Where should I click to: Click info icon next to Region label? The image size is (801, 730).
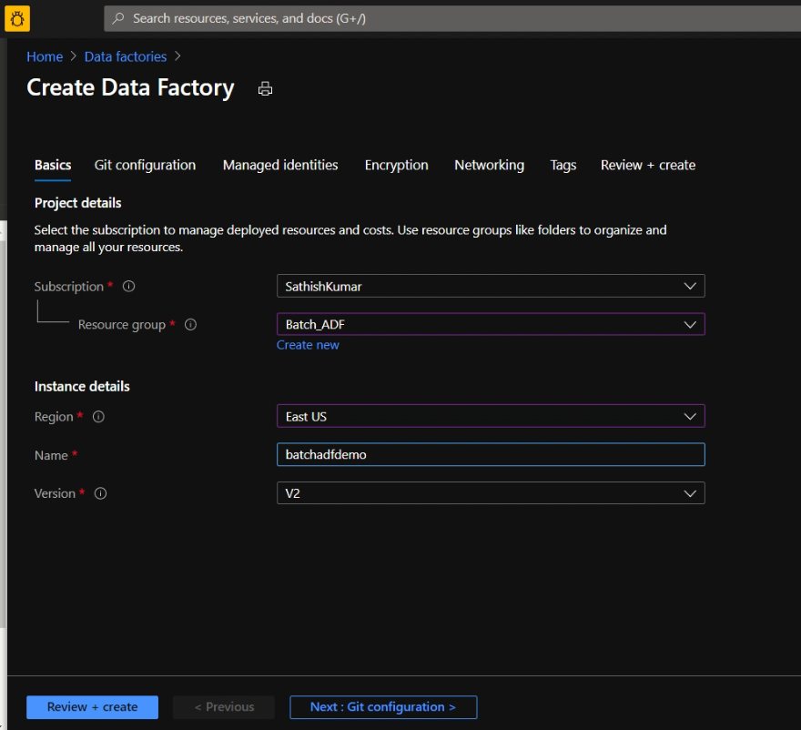[98, 417]
